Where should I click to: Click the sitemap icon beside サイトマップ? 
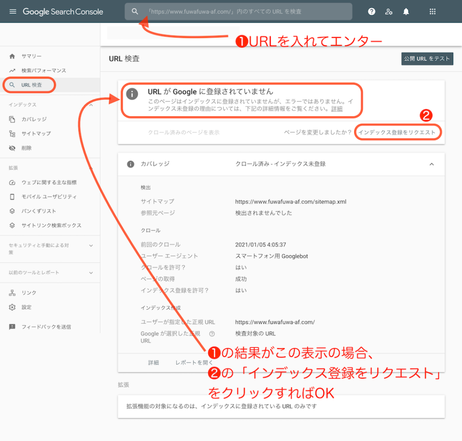click(12, 134)
